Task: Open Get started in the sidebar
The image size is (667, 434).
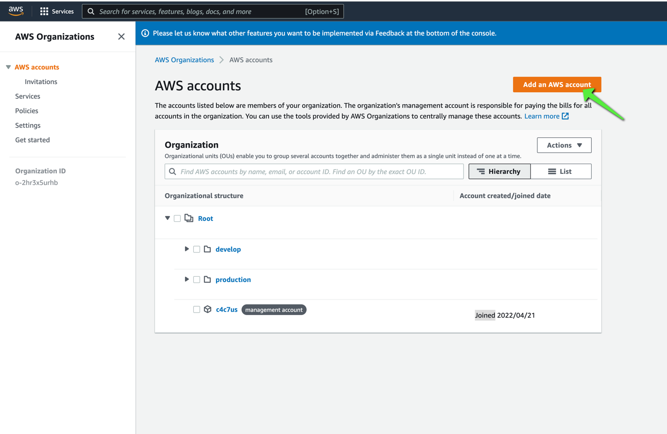Action: coord(33,140)
